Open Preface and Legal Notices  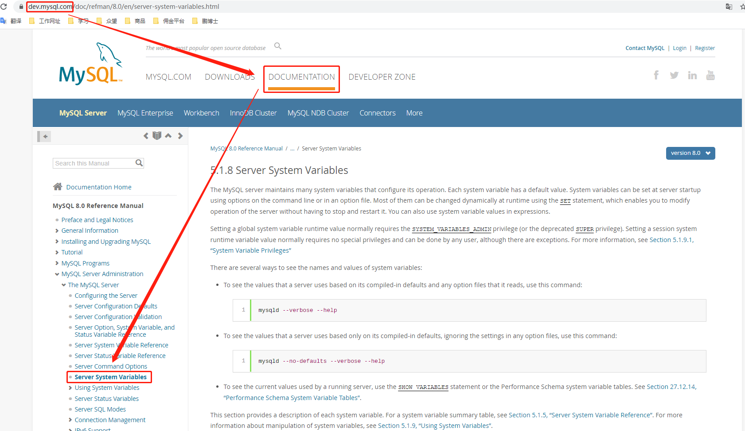point(97,220)
